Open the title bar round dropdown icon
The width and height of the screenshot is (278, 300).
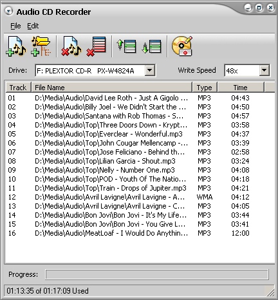click(x=9, y=11)
